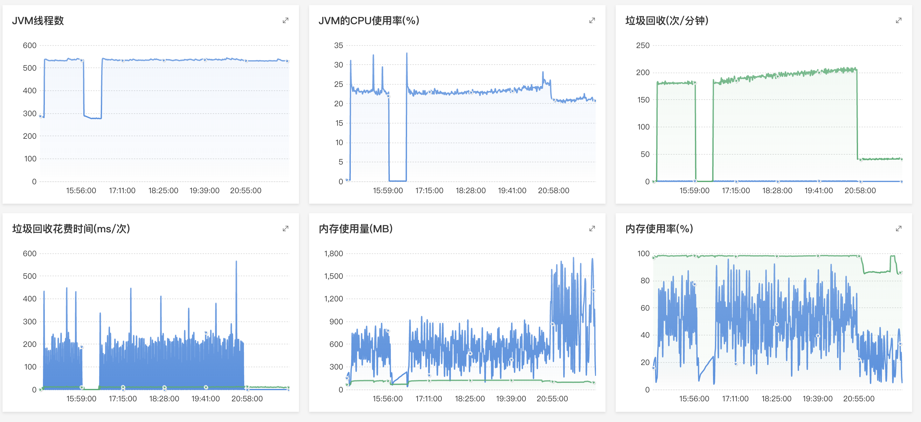Expand the 内存使用率(%) chart
Image resolution: width=921 pixels, height=422 pixels.
pos(898,229)
